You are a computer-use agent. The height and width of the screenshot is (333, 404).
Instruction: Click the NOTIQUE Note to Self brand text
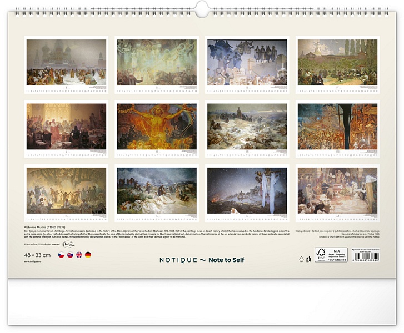pos(202,260)
